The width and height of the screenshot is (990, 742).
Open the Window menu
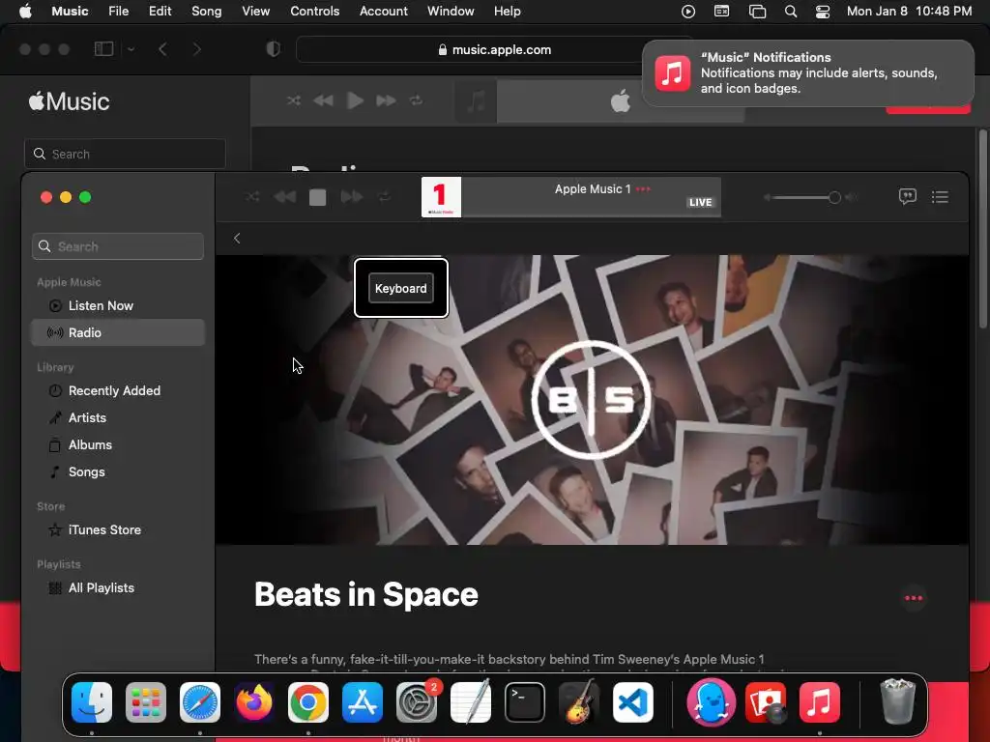[451, 12]
